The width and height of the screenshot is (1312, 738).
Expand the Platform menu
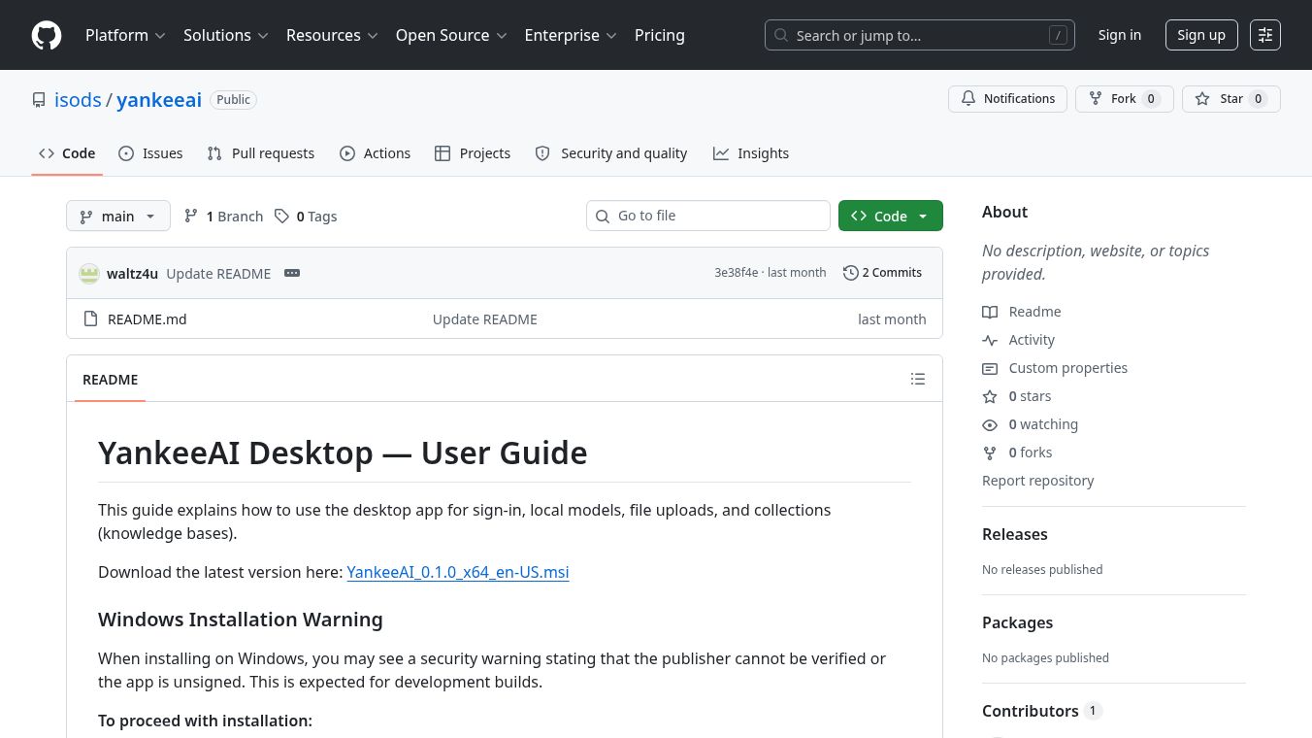[x=125, y=35]
